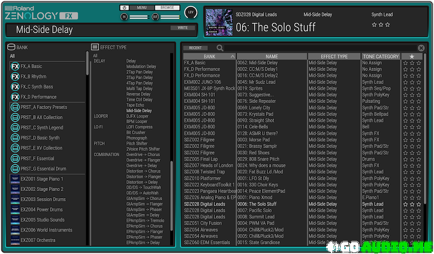
Task: Click the BANK database icon
Action: point(11,47)
